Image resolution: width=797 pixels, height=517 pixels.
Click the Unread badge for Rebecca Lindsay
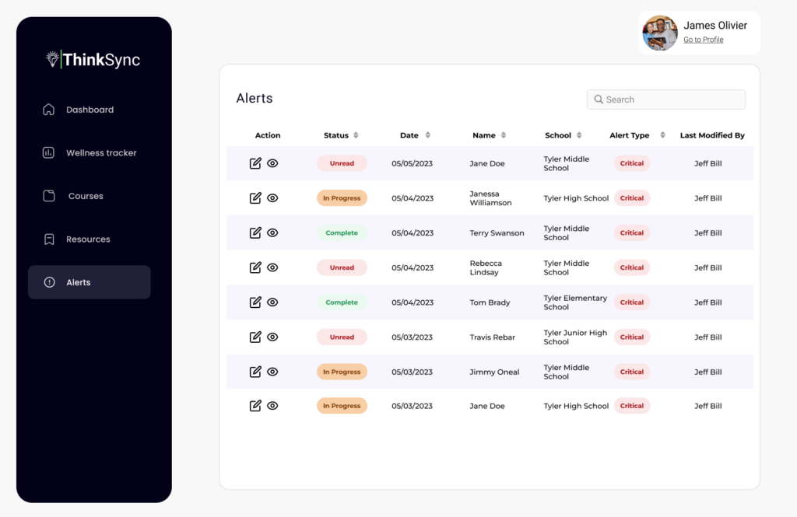tap(342, 267)
